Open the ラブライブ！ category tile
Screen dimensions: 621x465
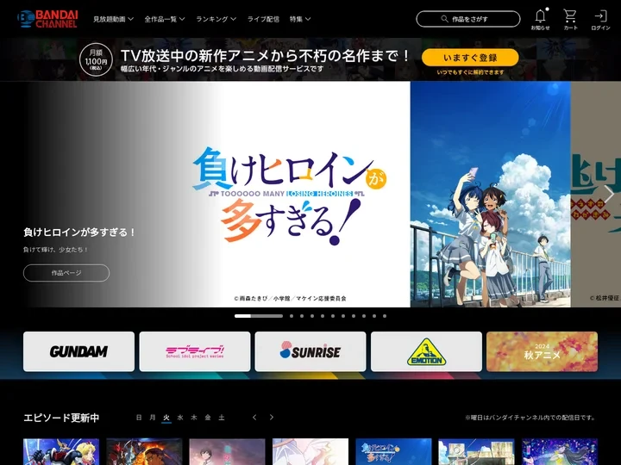[195, 351]
